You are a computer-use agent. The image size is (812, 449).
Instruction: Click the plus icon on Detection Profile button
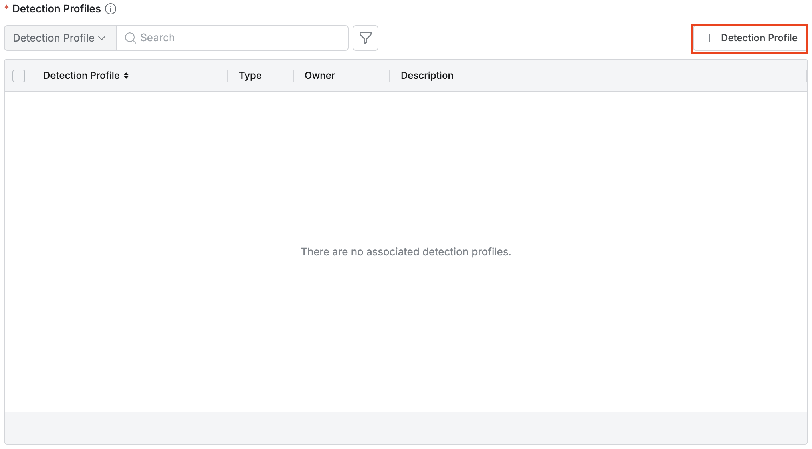tap(709, 38)
